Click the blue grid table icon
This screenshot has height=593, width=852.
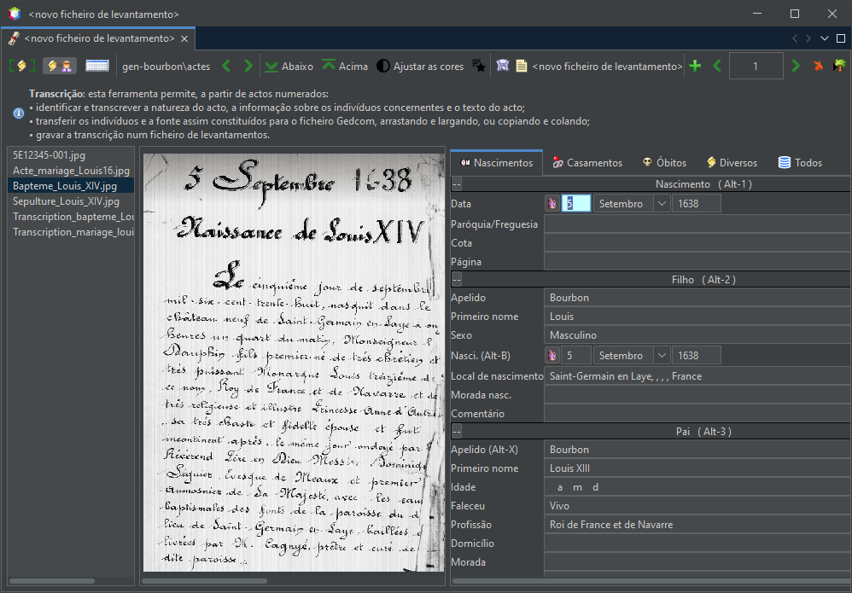97,67
